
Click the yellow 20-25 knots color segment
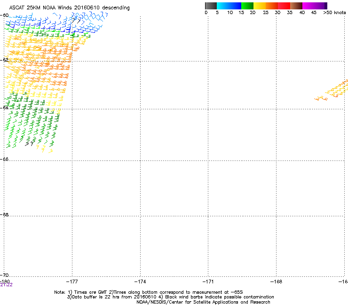[x=260, y=6]
